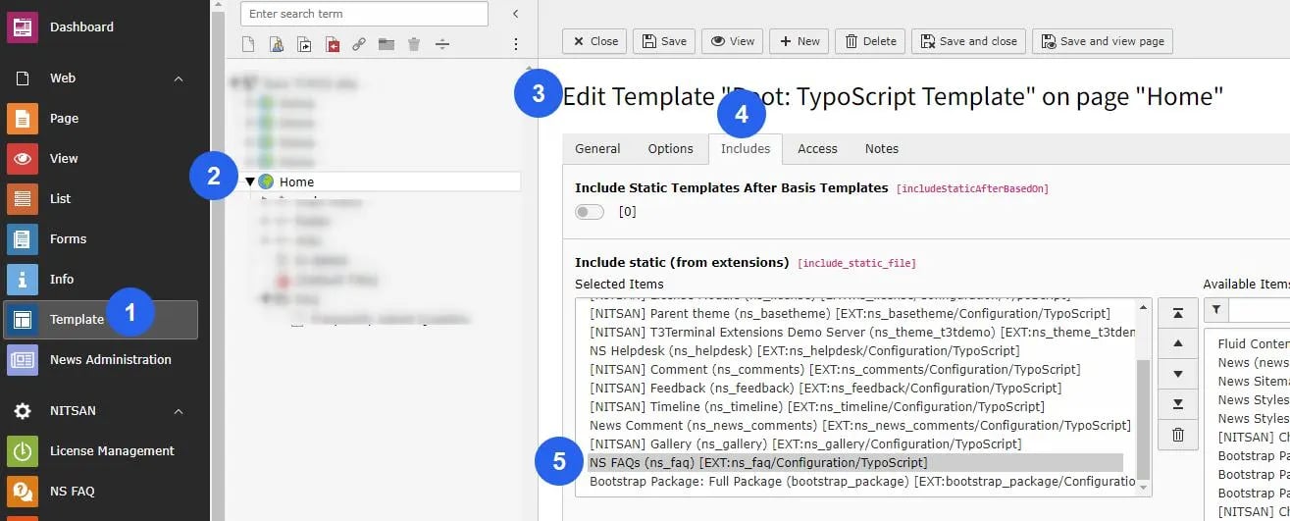Pick the backend user section page icon
The image size is (1290, 521).
[277, 44]
